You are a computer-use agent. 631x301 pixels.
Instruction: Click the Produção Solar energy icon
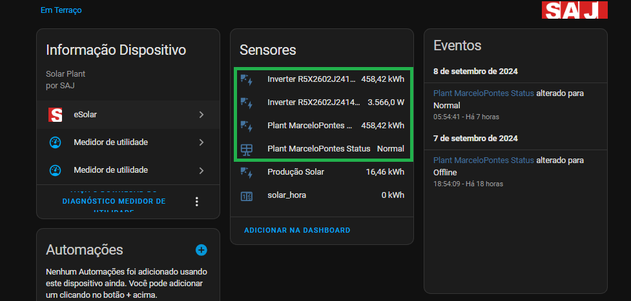246,172
